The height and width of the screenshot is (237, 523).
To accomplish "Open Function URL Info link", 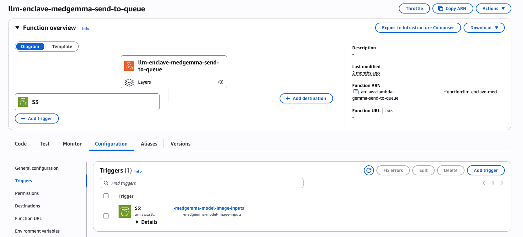I will (389, 111).
